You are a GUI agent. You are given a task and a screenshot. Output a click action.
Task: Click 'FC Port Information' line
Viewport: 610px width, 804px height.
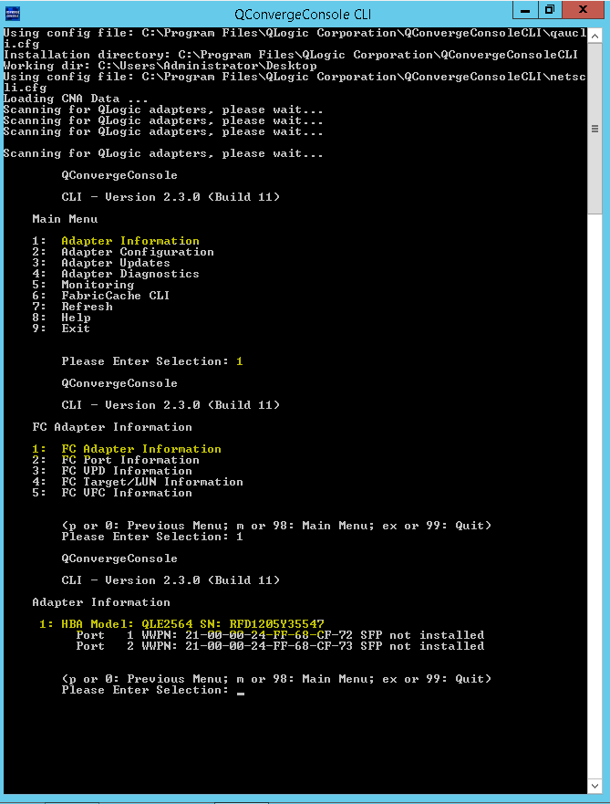tap(116, 460)
